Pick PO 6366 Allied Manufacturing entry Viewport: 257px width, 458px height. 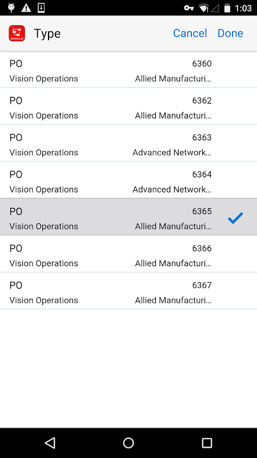click(128, 254)
